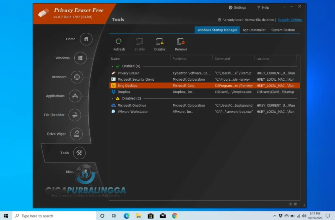Image resolution: width=335 pixels, height=220 pixels.
Task: Switch to the App Uninstaller tab
Action: pos(254,30)
